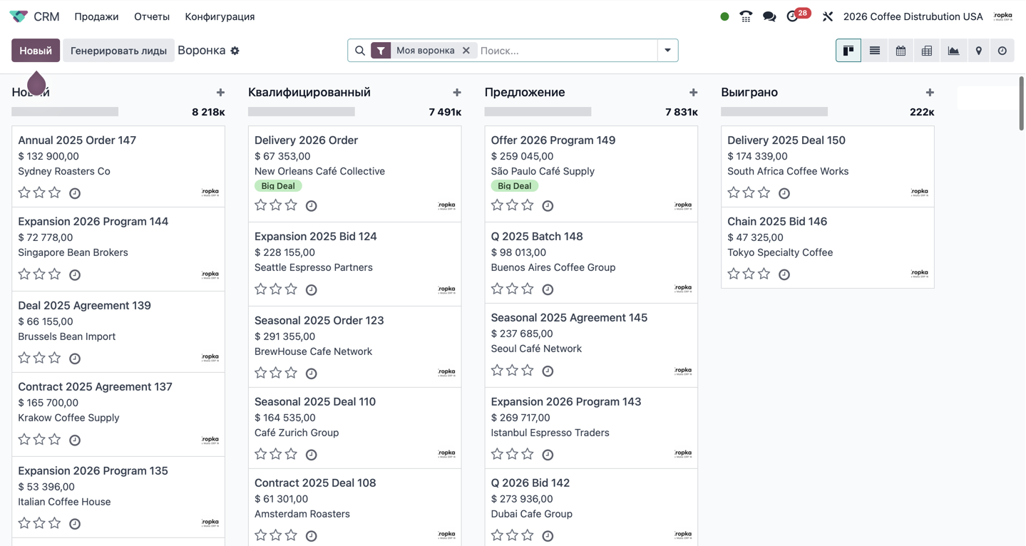This screenshot has height=546, width=1026.
Task: Schedule activity clock on Annual 2025 Order 147
Action: click(75, 193)
